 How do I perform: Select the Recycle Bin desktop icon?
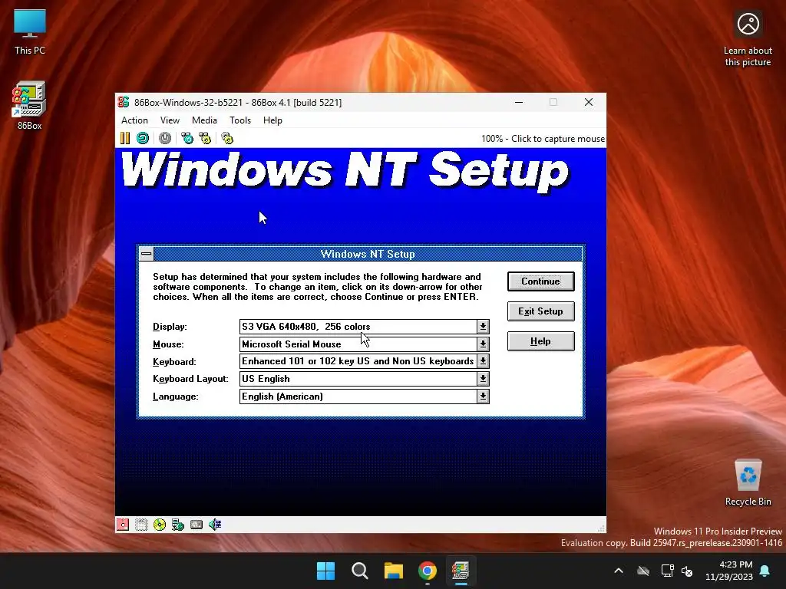click(x=748, y=483)
